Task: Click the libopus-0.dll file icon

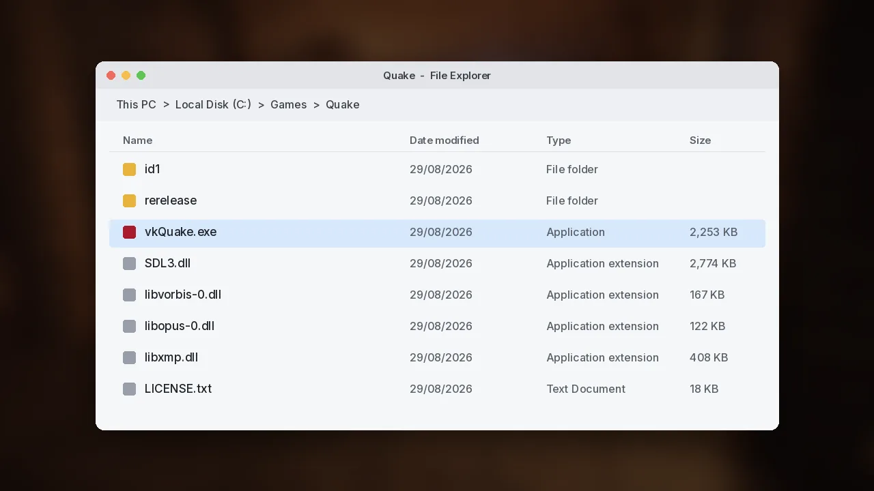Action: click(x=129, y=326)
